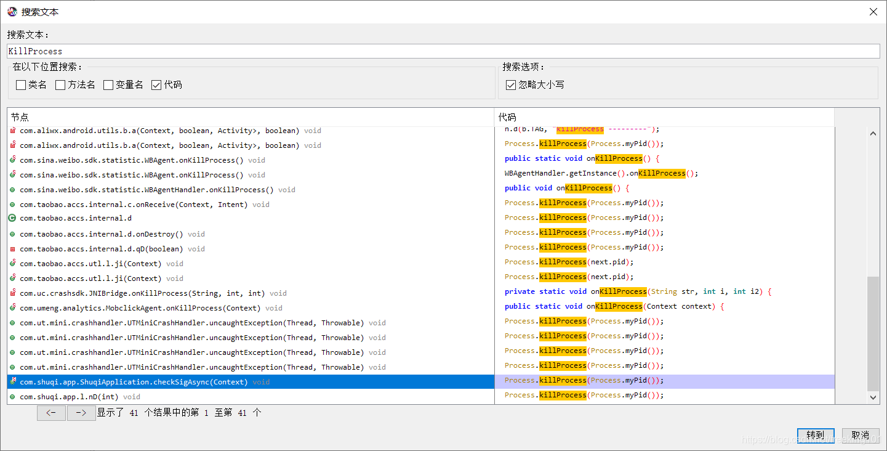Viewport: 887px width, 451px height.
Task: Click the icon beside ShuqiApplication.checkSigAsync row
Action: (x=12, y=382)
